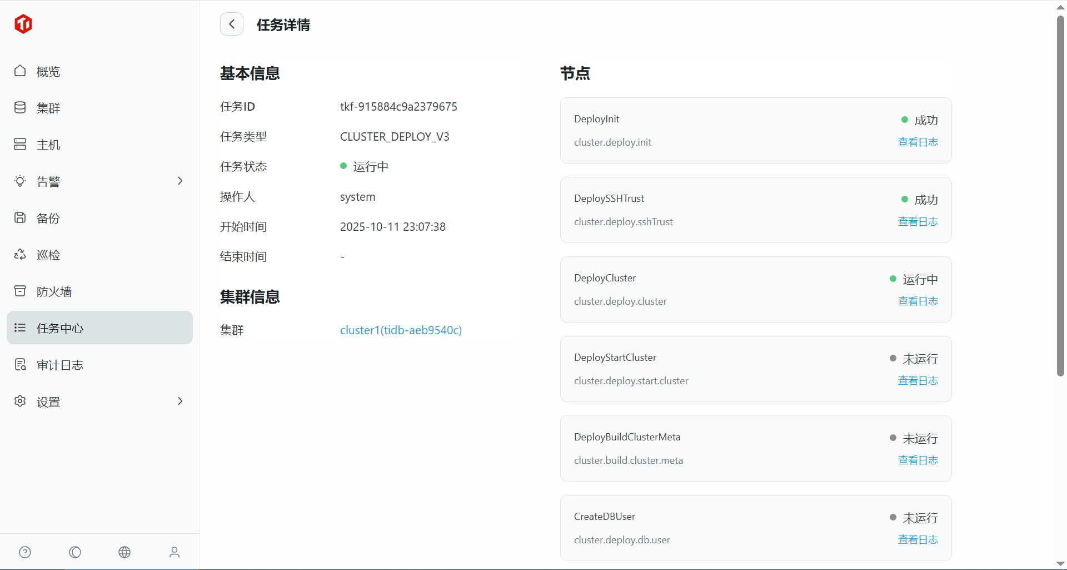View logs for the DeployInit node
This screenshot has height=570, width=1067.
coord(918,142)
